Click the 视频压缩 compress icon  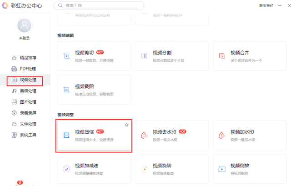(x=66, y=136)
